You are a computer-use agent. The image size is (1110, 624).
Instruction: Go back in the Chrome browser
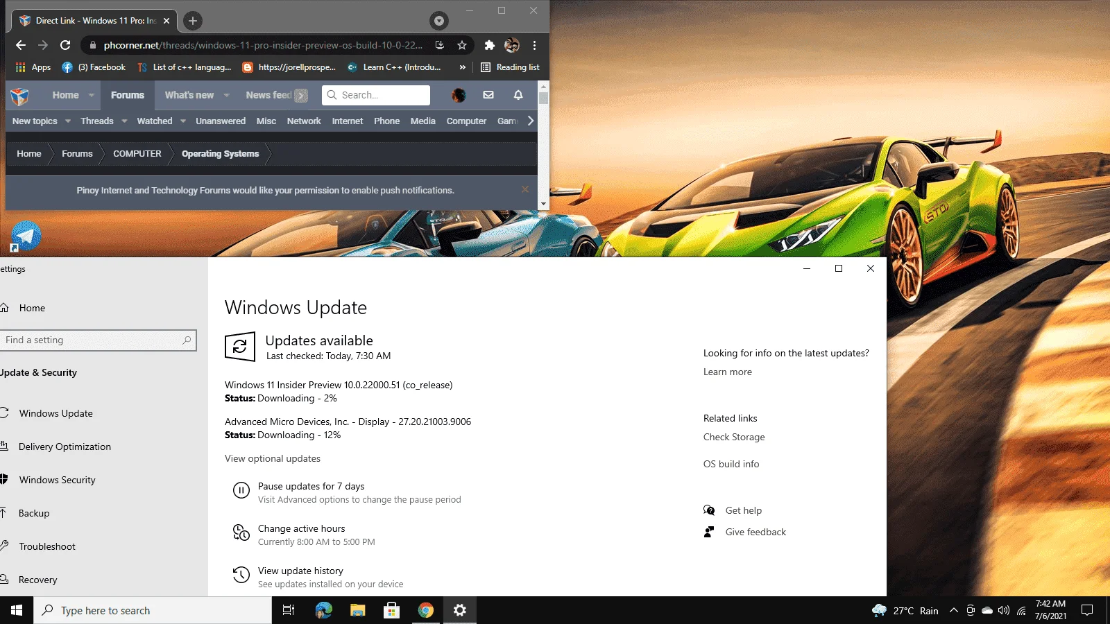21,45
